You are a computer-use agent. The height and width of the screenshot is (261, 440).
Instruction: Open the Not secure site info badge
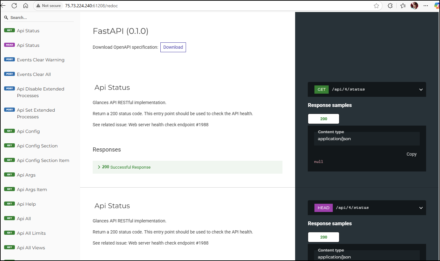(x=49, y=6)
